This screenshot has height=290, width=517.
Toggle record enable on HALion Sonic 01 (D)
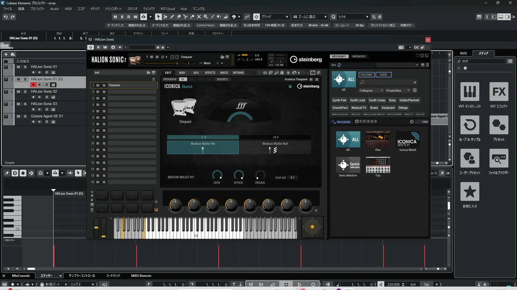[x=33, y=85]
